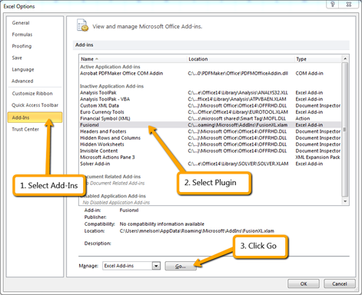Click the scrollbar down arrow in add-ins list

point(345,201)
